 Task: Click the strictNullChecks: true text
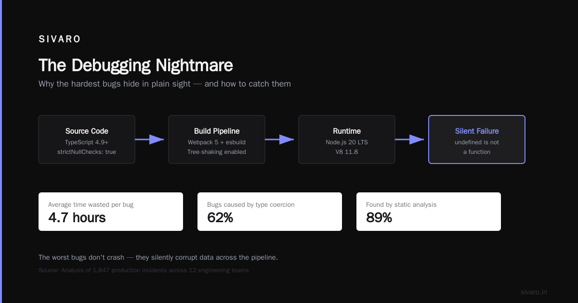[x=87, y=152]
